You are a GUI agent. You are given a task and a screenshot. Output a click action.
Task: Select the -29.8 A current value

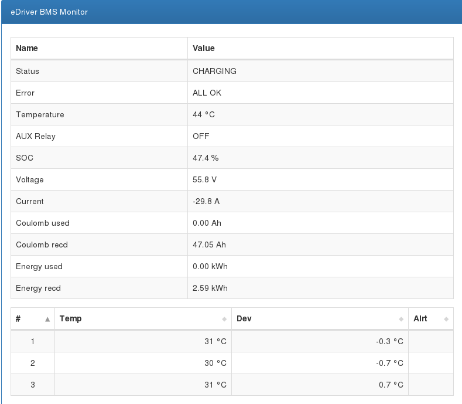point(206,201)
